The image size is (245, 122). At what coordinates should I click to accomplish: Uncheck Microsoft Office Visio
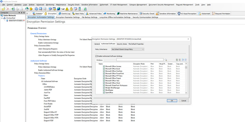coord(104,81)
